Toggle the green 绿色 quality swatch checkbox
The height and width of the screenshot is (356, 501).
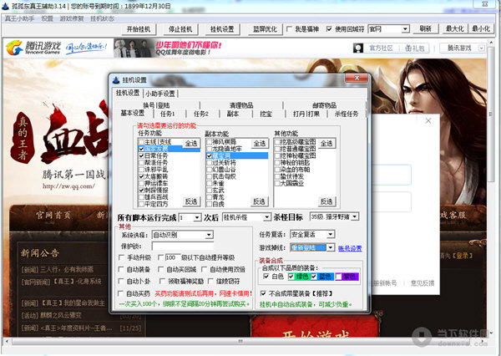(x=291, y=277)
